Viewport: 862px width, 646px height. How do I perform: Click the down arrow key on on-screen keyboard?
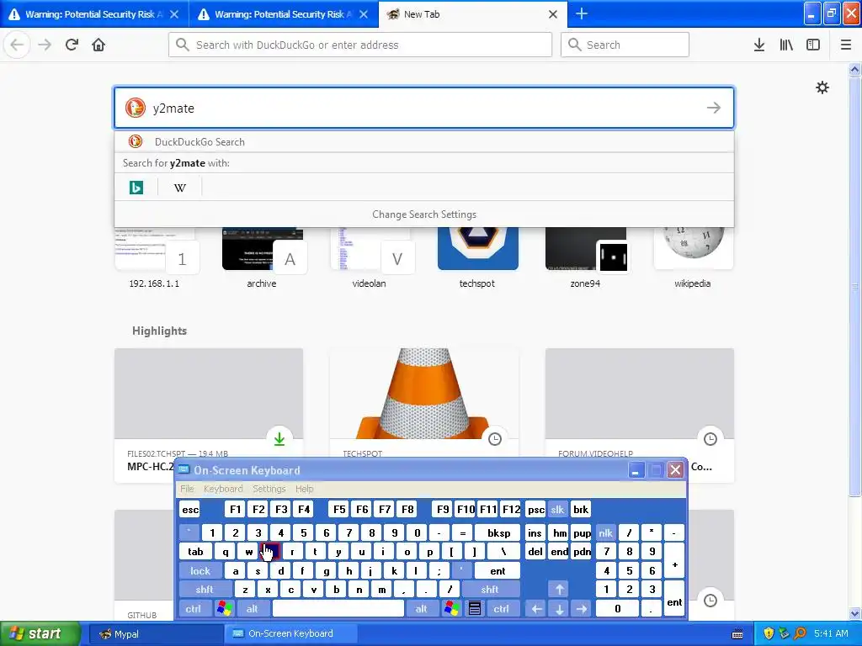click(x=559, y=608)
